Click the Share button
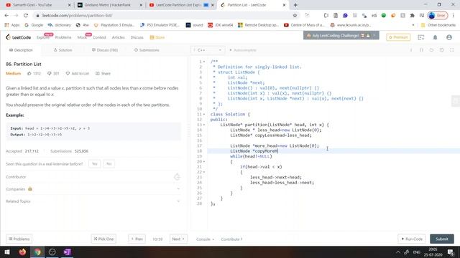The width and height of the screenshot is (460, 258). tap(103, 73)
